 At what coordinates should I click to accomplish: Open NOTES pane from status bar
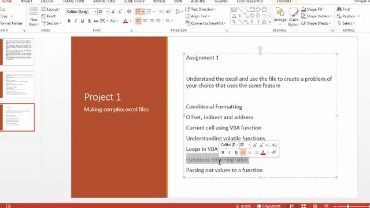point(243,206)
